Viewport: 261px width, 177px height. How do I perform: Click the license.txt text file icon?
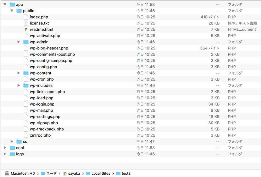click(x=26, y=23)
